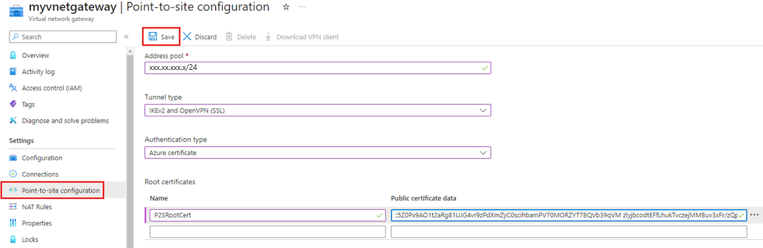Click the Delete trash icon
This screenshot has height=248, width=763.
[230, 37]
